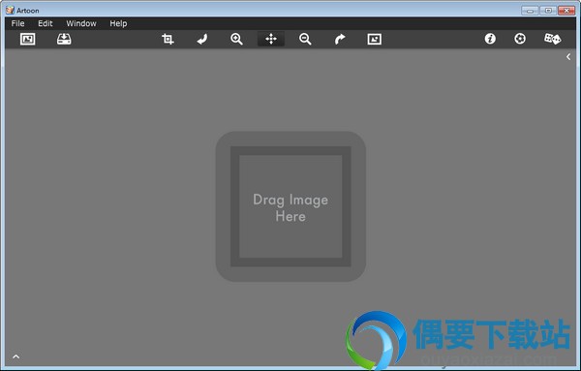Viewport: 581px width, 371px height.
Task: Select the Crop tool
Action: [168, 39]
